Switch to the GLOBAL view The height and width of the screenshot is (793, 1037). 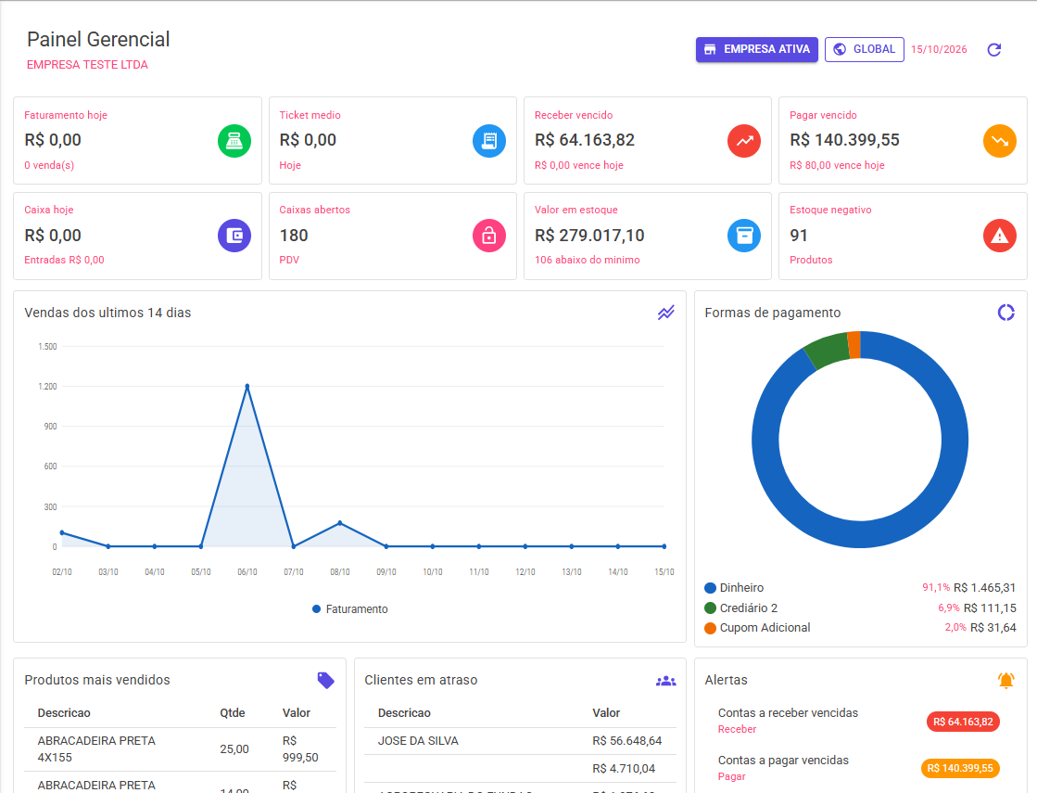tap(865, 50)
